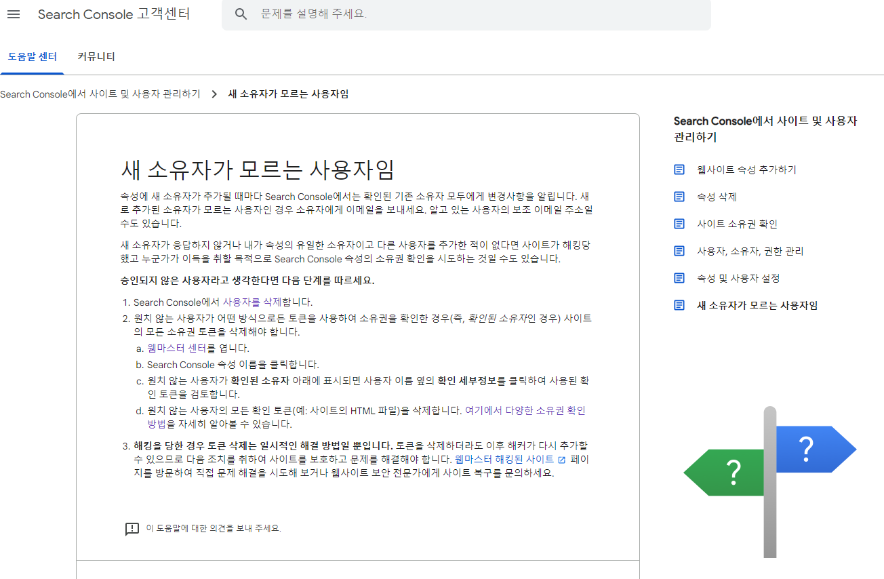Select sidebar item 새 소유자가 모르는 사용자임
The image size is (884, 579).
pyautogui.click(x=757, y=305)
